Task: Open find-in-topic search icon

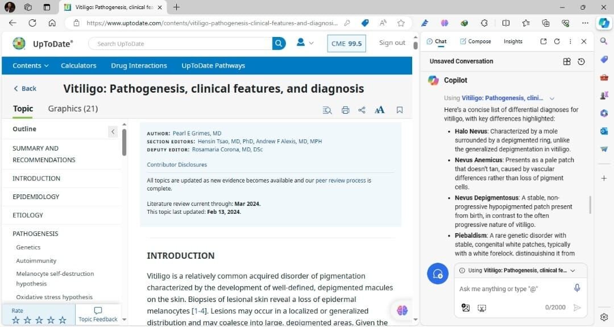Action: 327,110
